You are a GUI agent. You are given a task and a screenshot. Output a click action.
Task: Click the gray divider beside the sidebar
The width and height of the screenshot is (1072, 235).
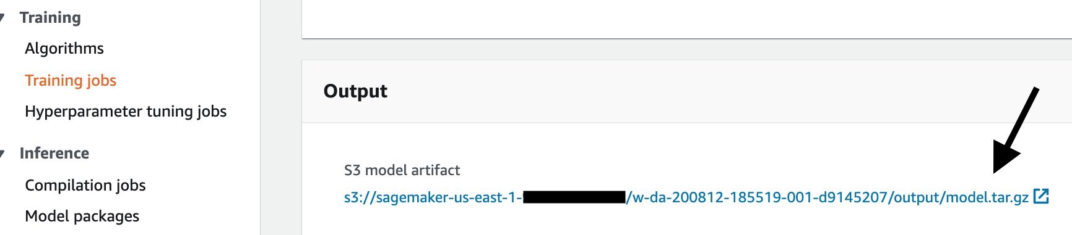click(x=281, y=117)
